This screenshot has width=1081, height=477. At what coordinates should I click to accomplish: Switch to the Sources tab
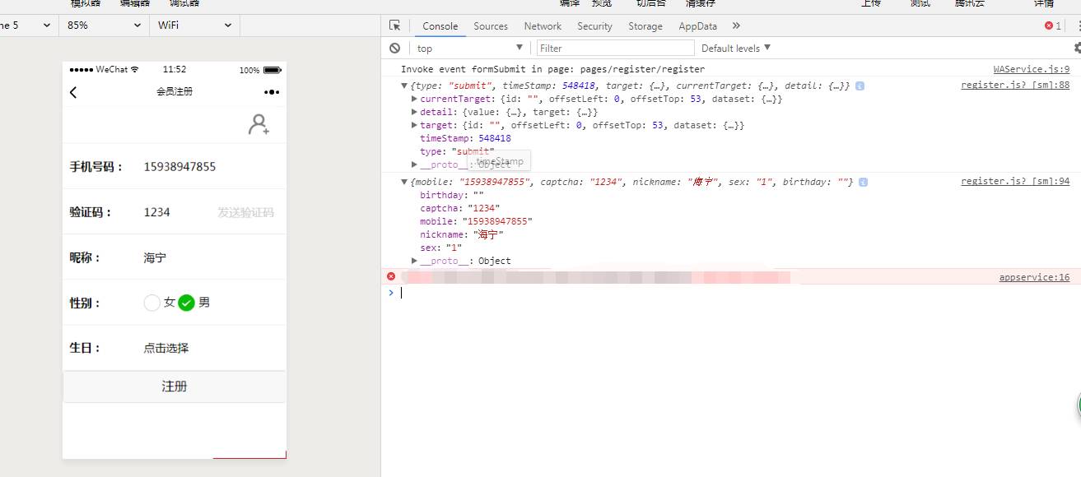point(491,26)
